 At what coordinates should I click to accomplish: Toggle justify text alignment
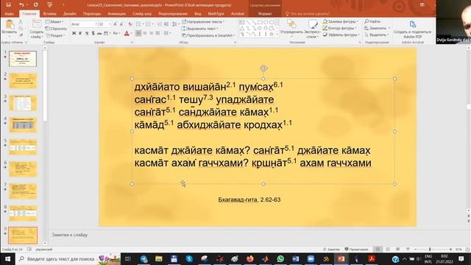tap(157, 33)
